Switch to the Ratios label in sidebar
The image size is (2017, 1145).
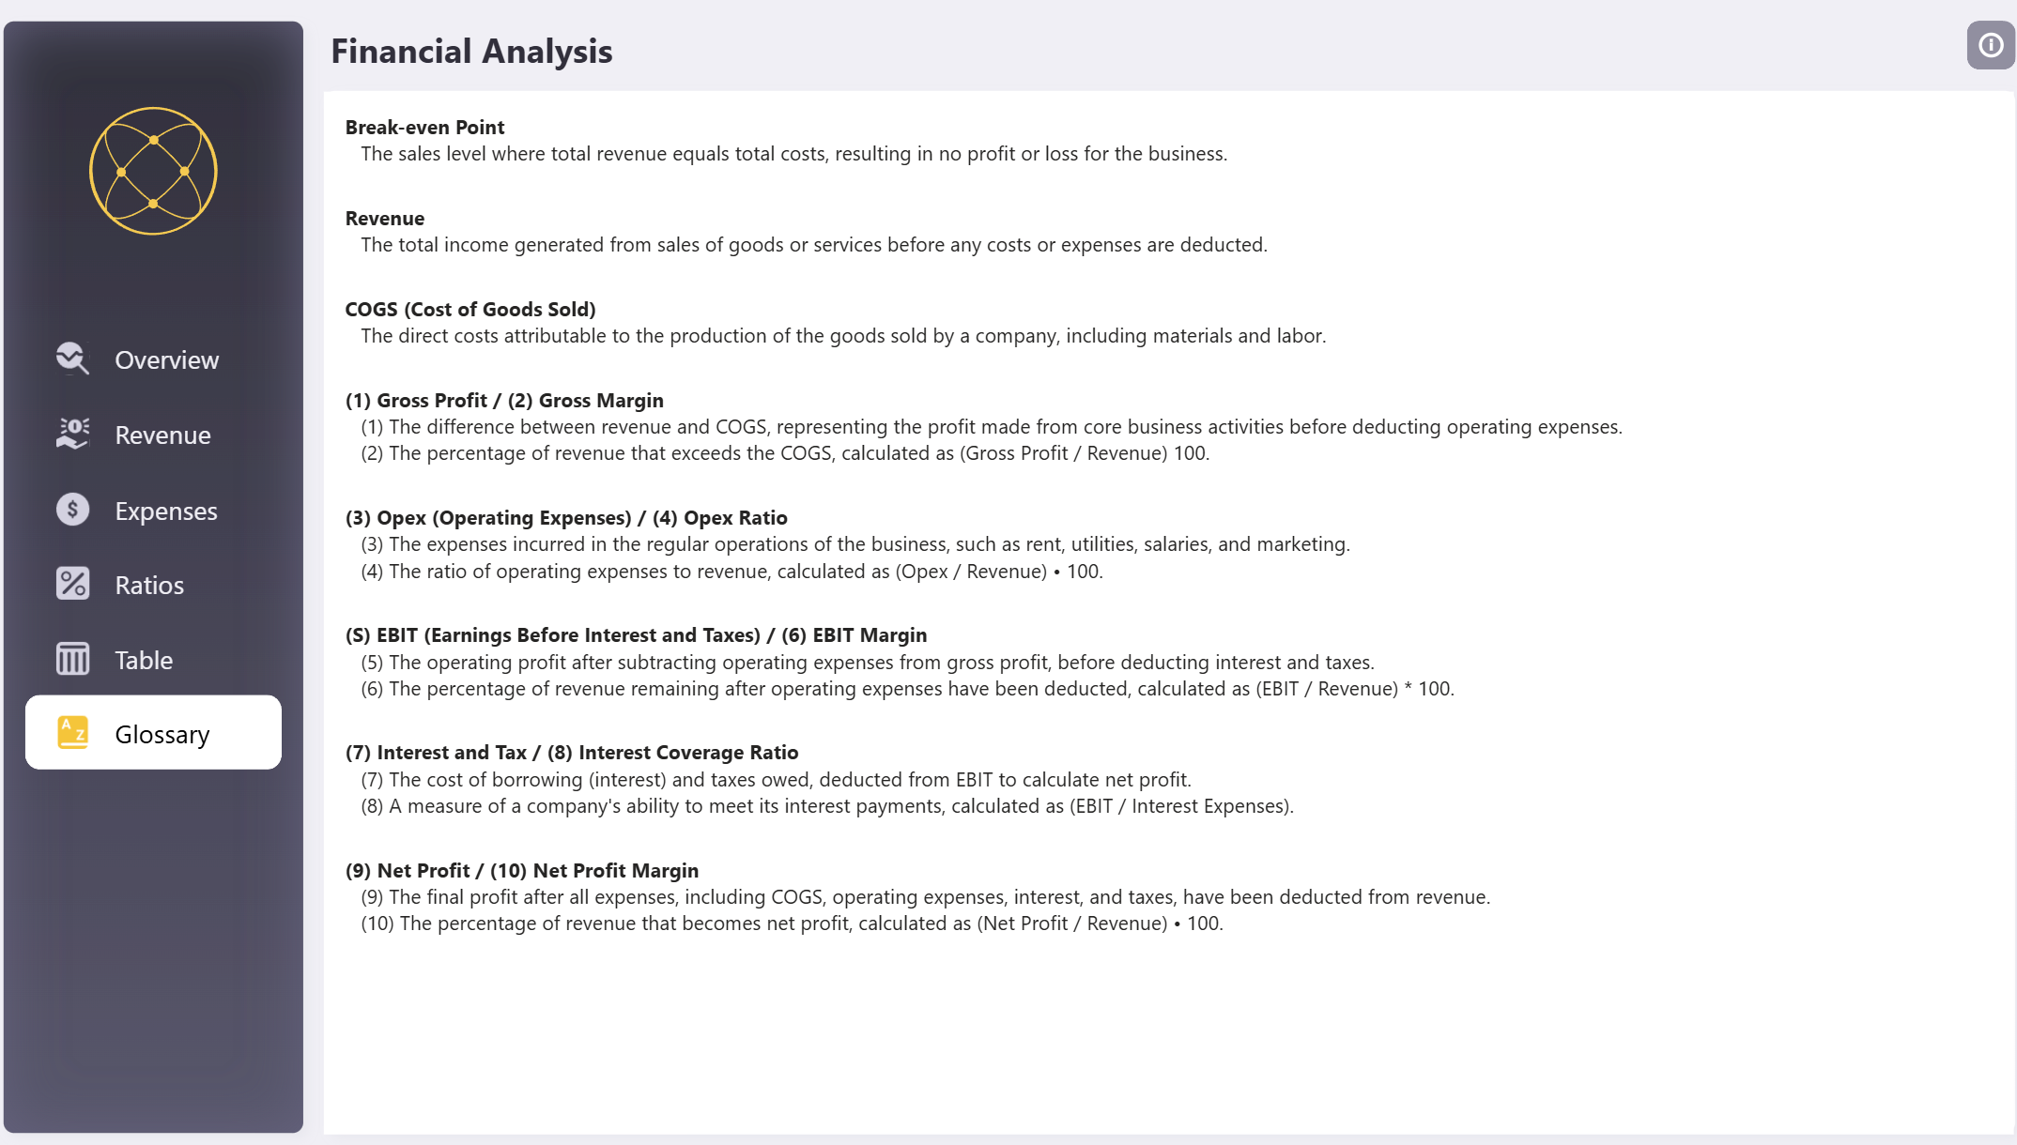(x=149, y=586)
